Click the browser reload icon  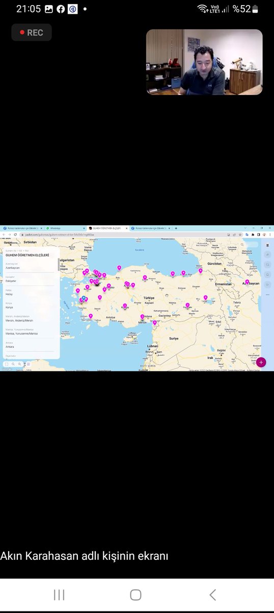pos(15,234)
